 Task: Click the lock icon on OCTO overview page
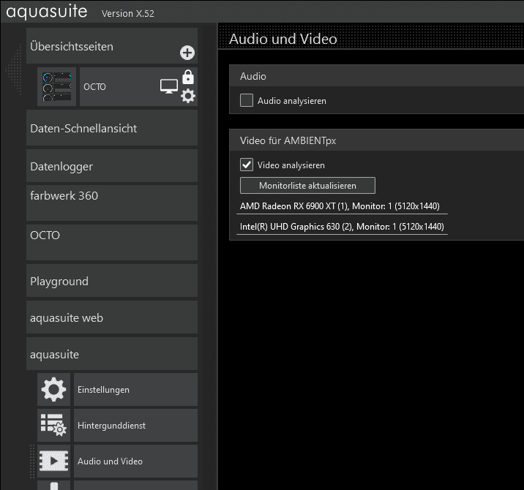[x=188, y=77]
